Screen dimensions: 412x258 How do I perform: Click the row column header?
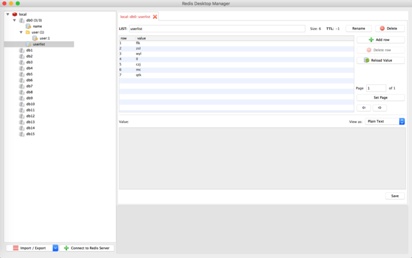click(x=128, y=38)
